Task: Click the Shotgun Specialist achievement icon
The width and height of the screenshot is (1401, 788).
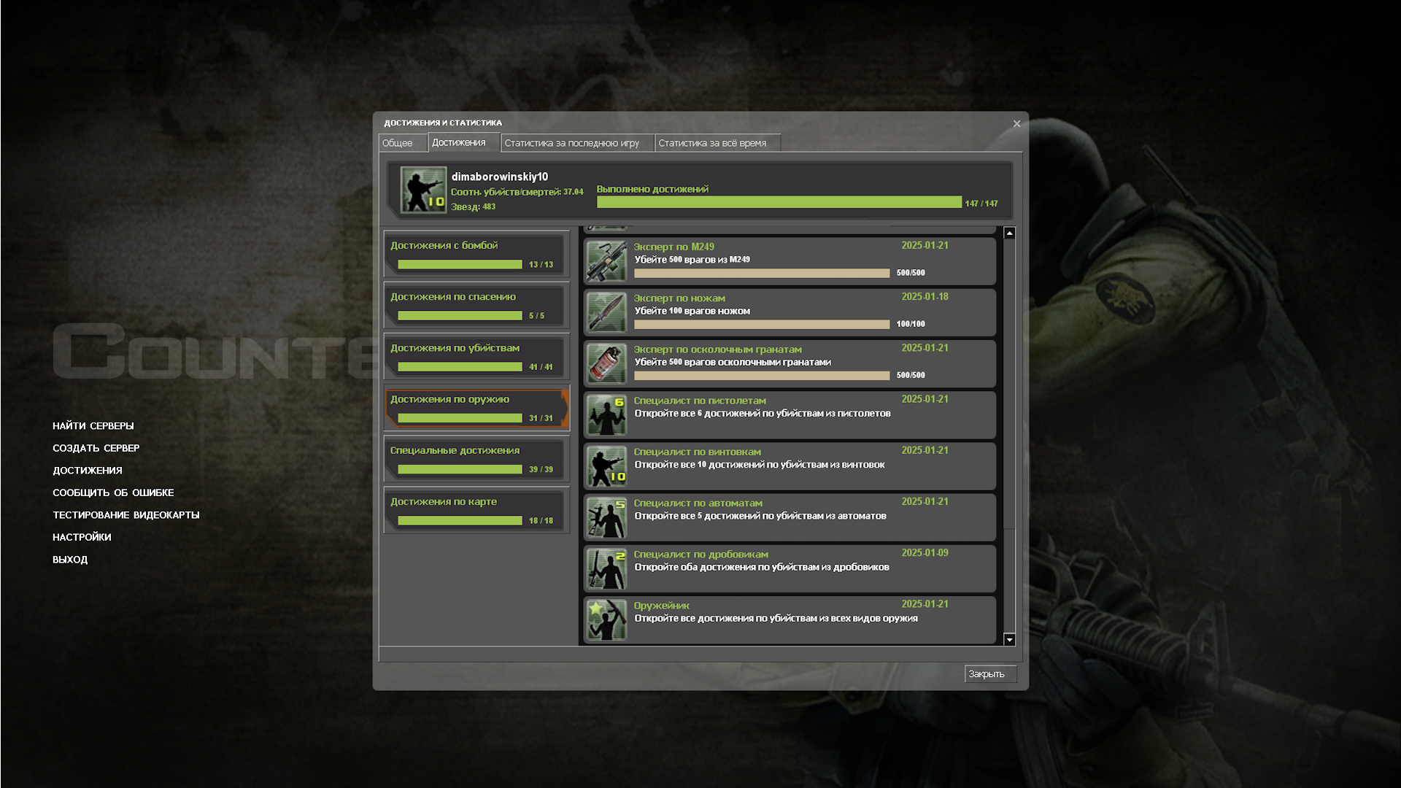Action: click(x=606, y=568)
